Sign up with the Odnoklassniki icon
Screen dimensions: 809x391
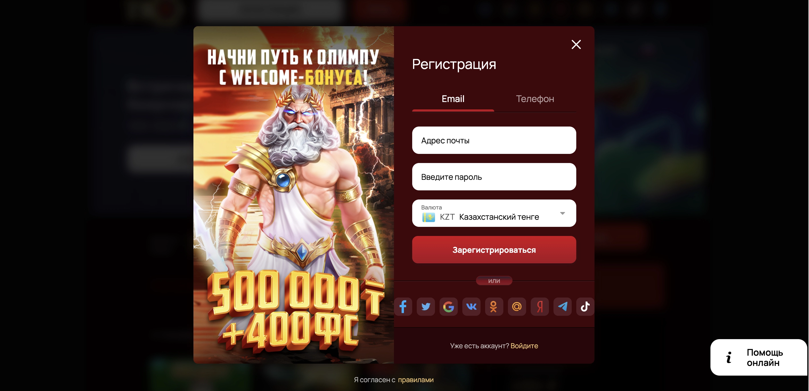(x=494, y=306)
